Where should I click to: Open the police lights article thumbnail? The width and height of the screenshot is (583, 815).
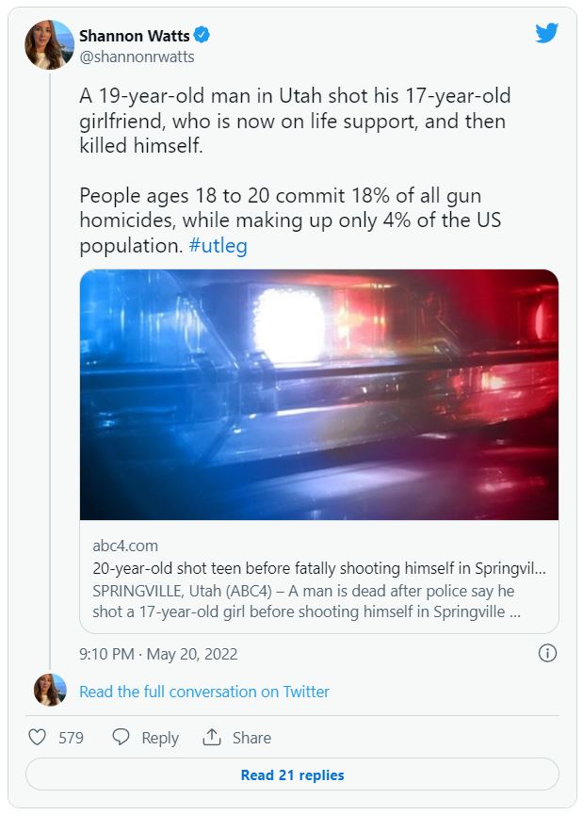318,395
